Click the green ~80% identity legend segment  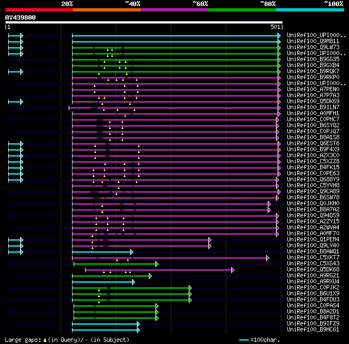coord(242,10)
